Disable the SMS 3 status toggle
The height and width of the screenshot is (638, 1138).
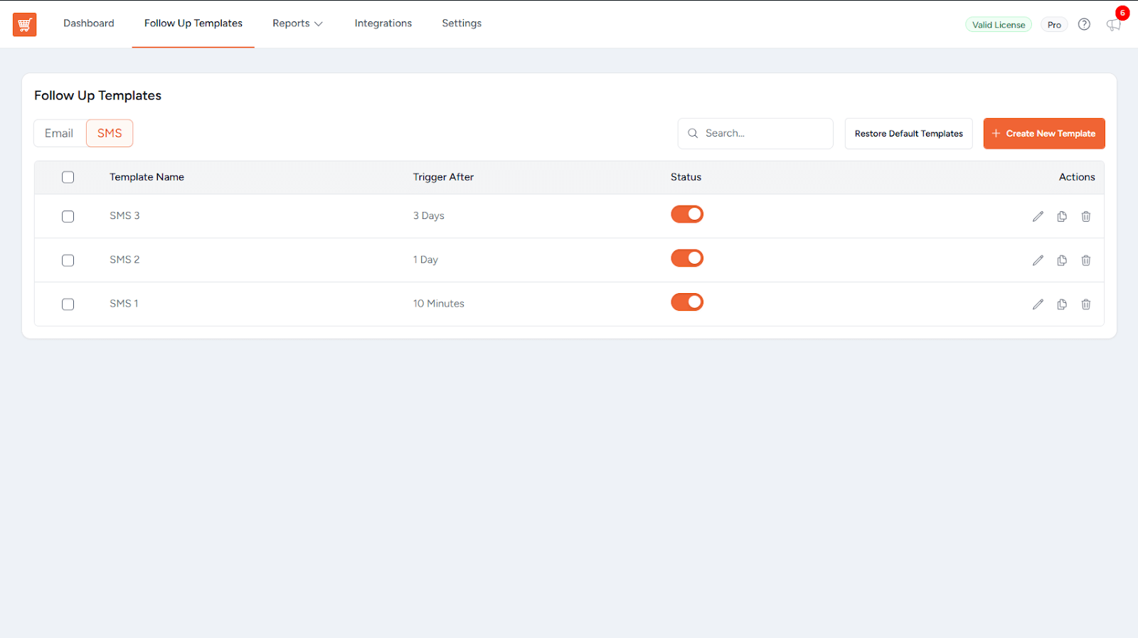tap(687, 214)
